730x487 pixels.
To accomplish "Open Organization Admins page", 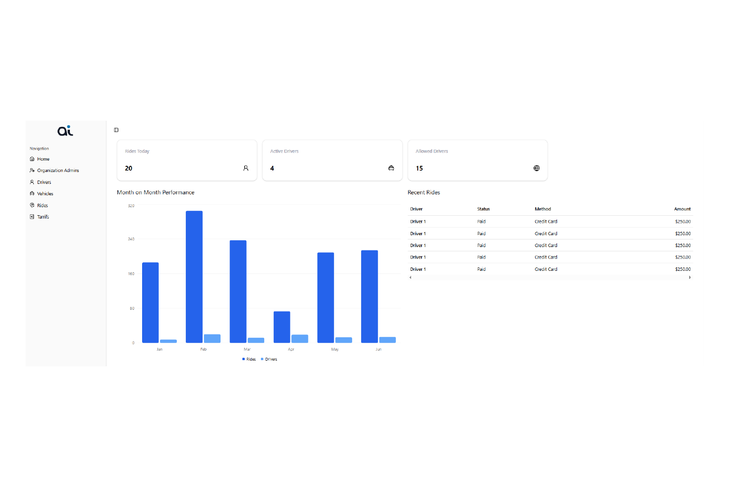I will [58, 171].
